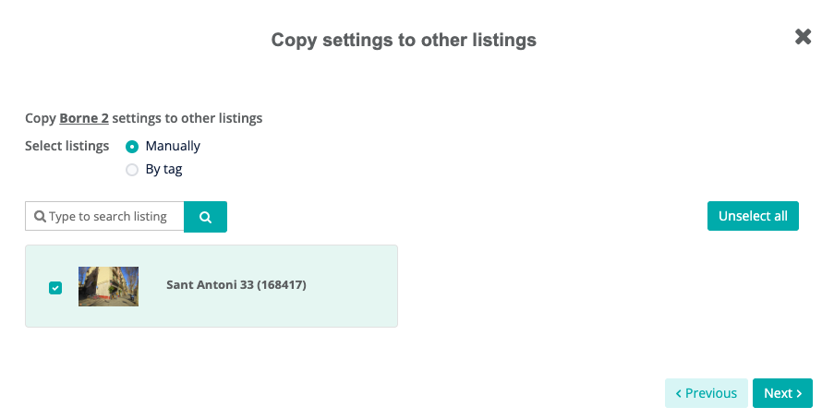Click the left chevron on Previous button
Image resolution: width=822 pixels, height=419 pixels.
pyautogui.click(x=678, y=393)
